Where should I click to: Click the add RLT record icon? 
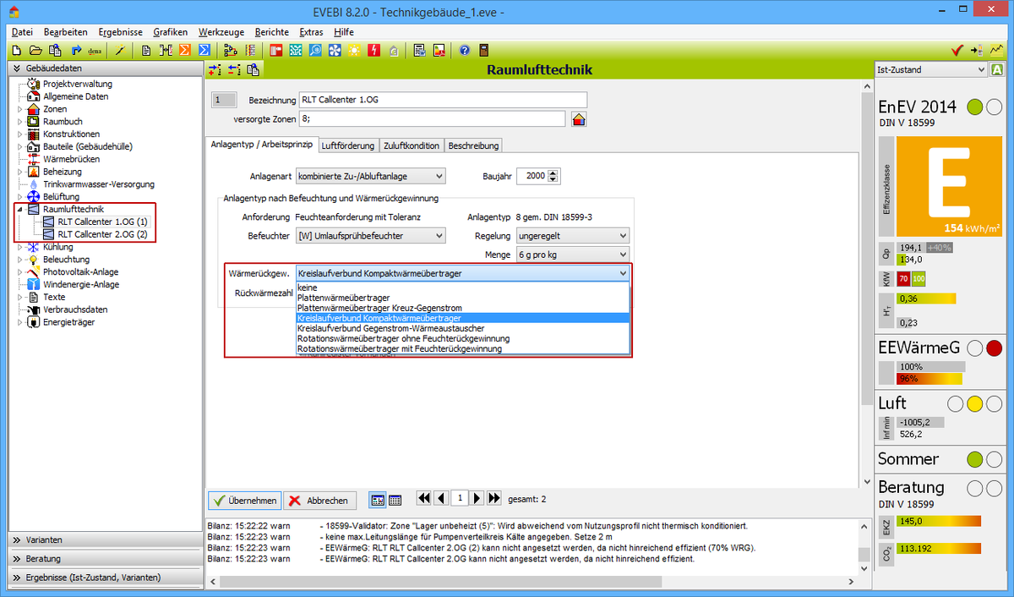(215, 69)
